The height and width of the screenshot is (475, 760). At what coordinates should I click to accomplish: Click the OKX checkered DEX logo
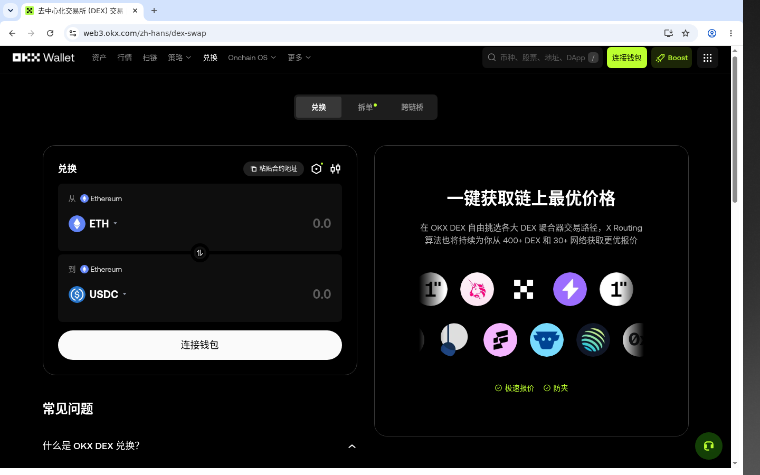(x=524, y=289)
